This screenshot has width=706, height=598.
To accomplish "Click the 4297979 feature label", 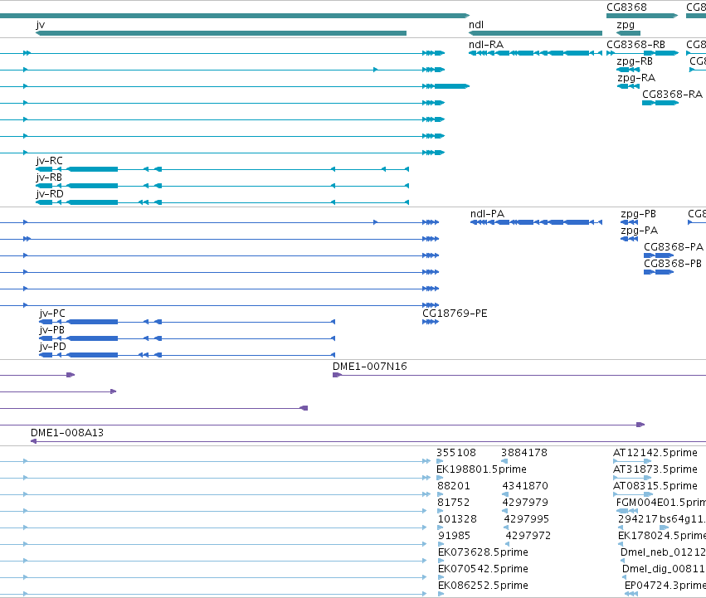I will pyautogui.click(x=525, y=503).
